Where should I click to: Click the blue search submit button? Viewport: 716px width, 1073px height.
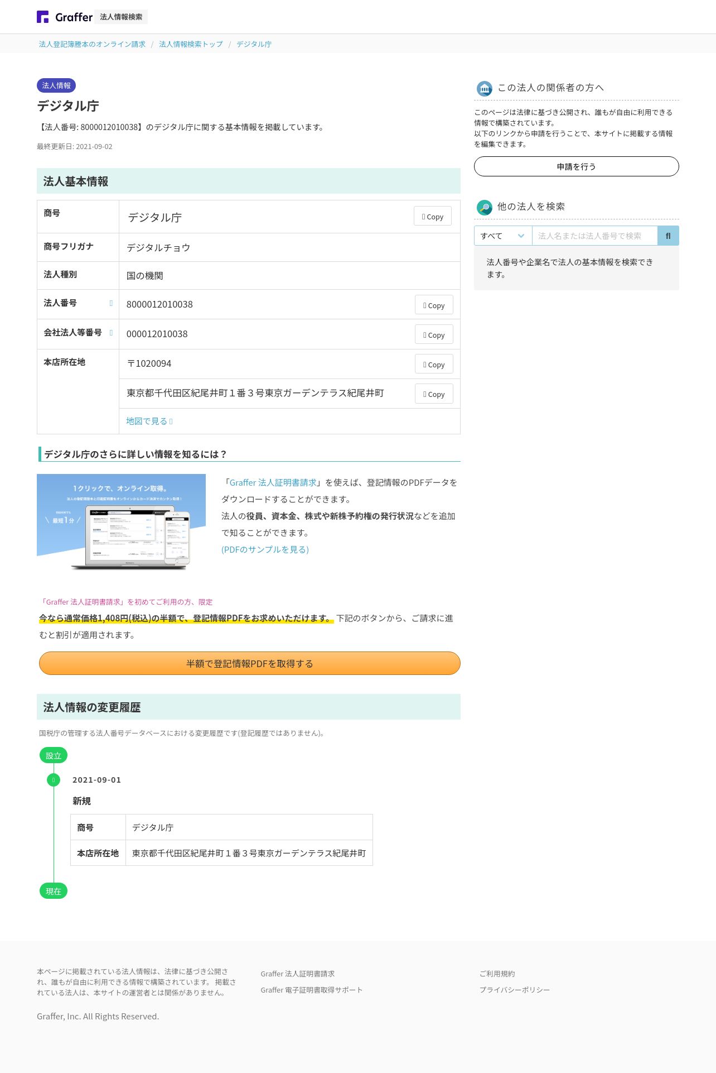click(669, 236)
